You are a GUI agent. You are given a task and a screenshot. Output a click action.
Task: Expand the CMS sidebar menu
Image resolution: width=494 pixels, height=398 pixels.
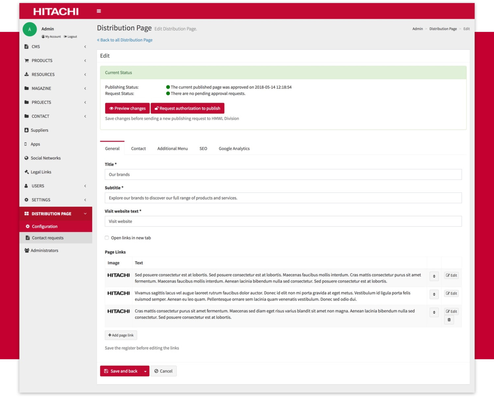pos(55,47)
